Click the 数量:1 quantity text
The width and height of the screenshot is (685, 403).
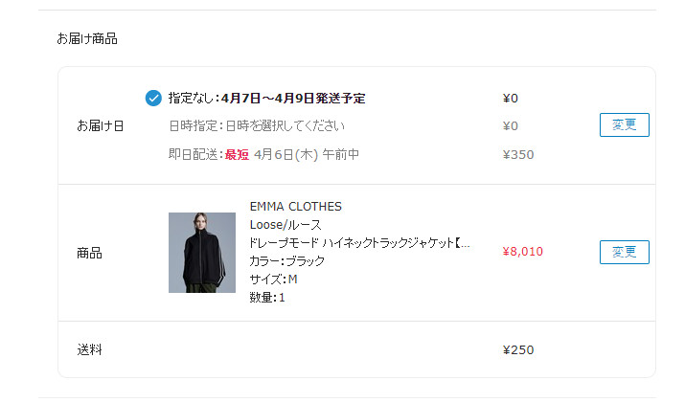[267, 298]
